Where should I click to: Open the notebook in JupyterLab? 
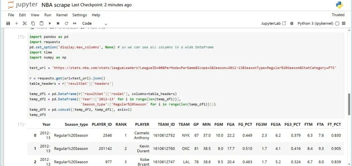click(x=273, y=23)
